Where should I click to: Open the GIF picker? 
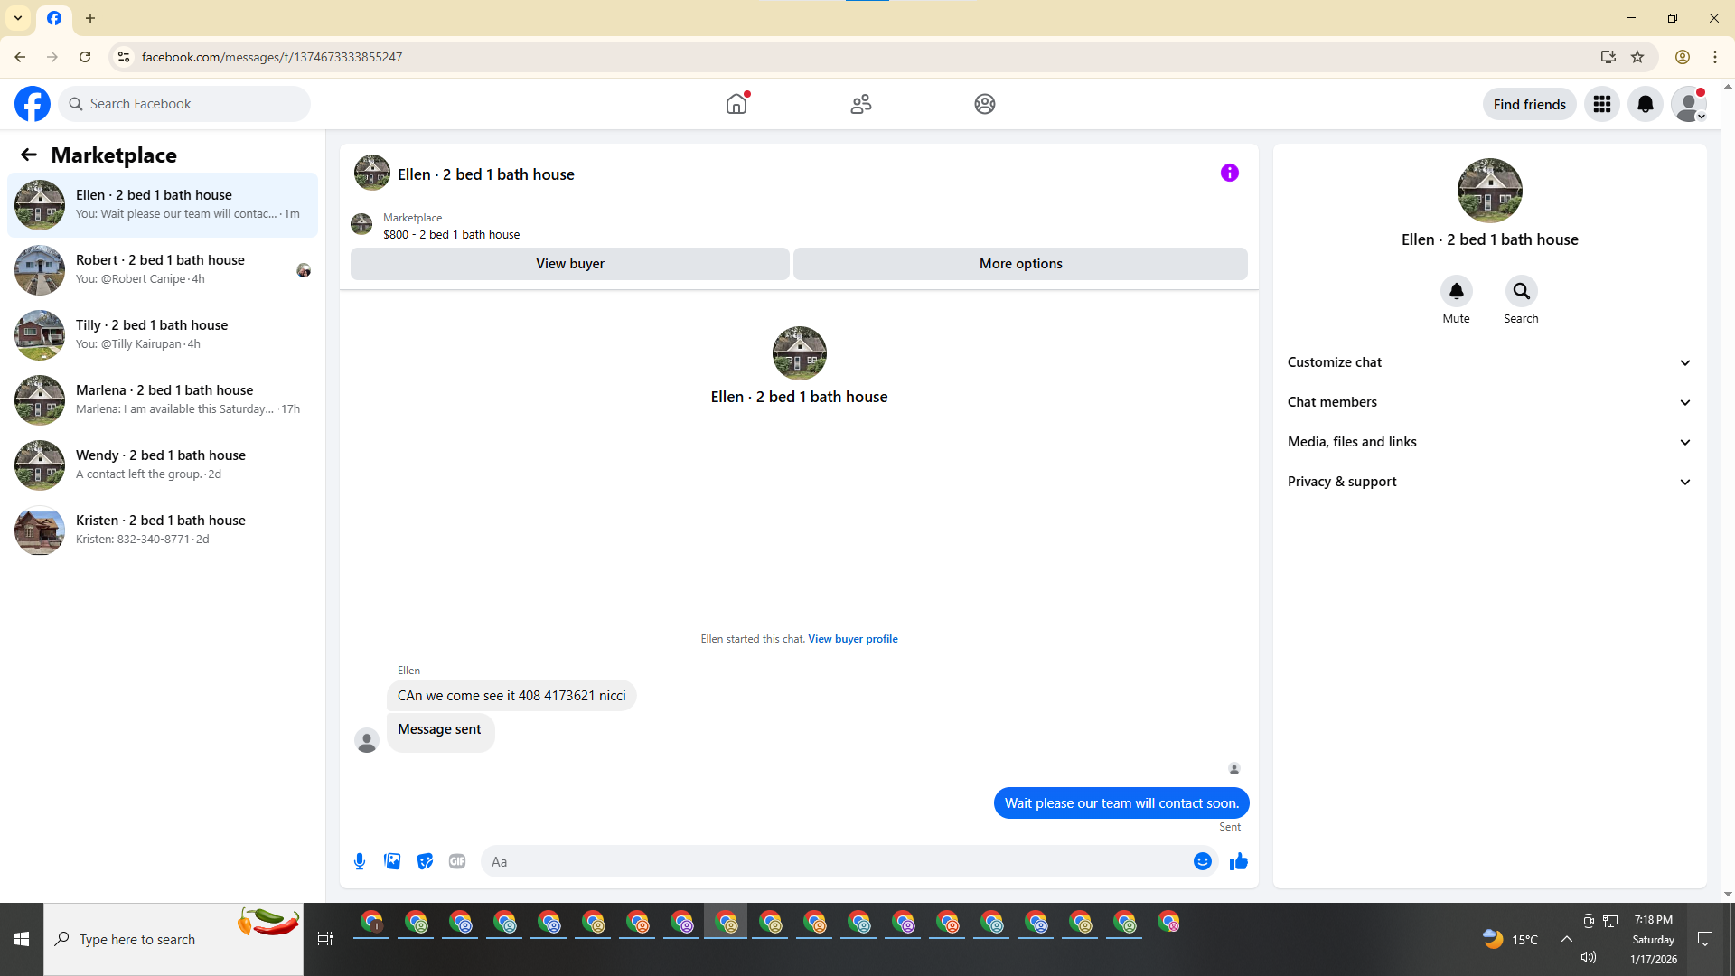point(457,861)
